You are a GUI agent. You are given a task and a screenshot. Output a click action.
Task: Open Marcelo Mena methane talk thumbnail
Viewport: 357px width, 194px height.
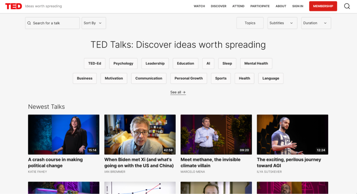click(216, 134)
